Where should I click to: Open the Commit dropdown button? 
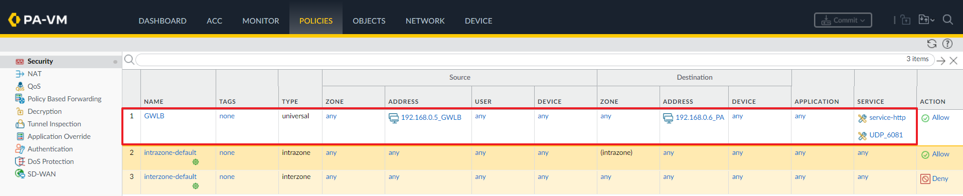[x=843, y=20]
